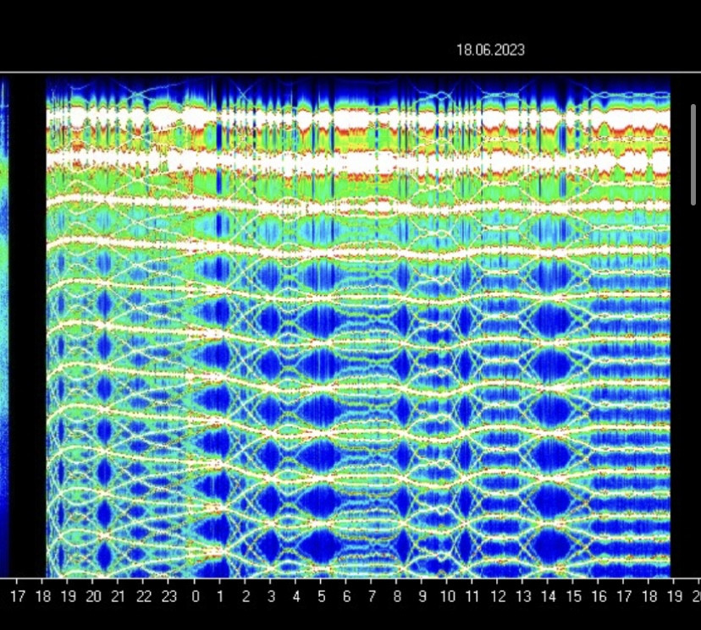Click the hour 21 time label
701x630 pixels.
[x=119, y=597]
